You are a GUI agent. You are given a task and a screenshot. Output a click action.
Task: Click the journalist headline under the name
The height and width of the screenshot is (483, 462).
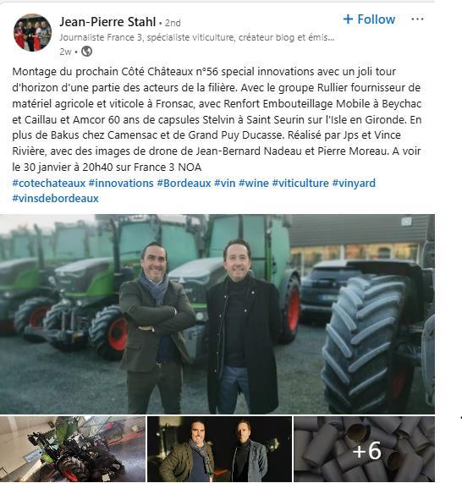[x=197, y=37]
